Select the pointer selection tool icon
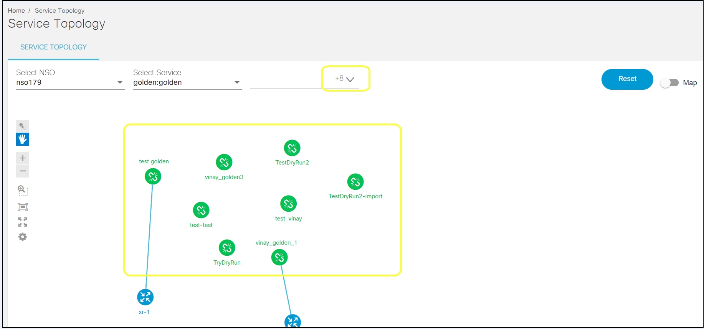Image resolution: width=704 pixels, height=329 pixels. (23, 126)
